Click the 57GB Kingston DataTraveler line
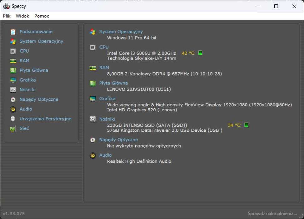Image resolution: width=304 pixels, height=219 pixels. (x=165, y=130)
